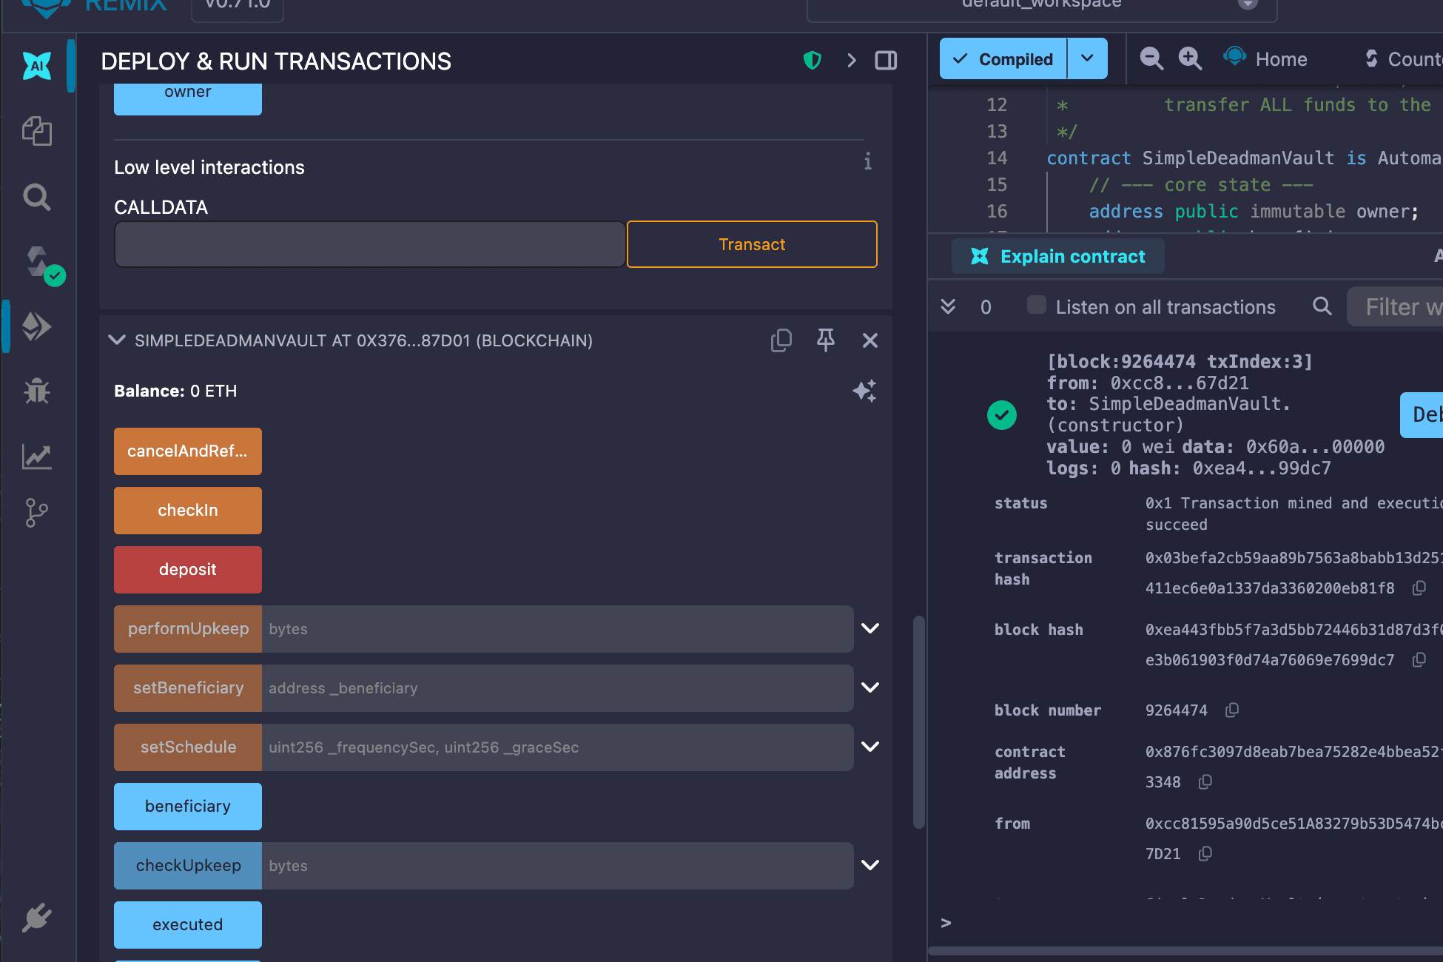Viewport: 1443px width, 962px height.
Task: Open the RemixAI assistant sidebar icon
Action: coord(37,67)
